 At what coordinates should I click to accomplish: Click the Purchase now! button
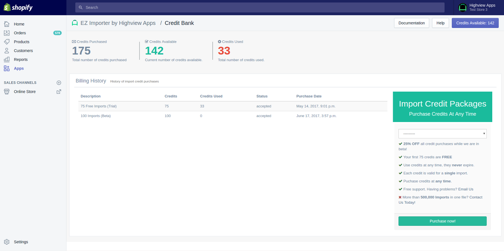[x=442, y=221]
